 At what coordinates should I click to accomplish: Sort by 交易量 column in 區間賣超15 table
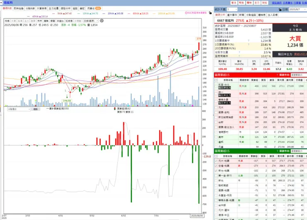click(300, 156)
